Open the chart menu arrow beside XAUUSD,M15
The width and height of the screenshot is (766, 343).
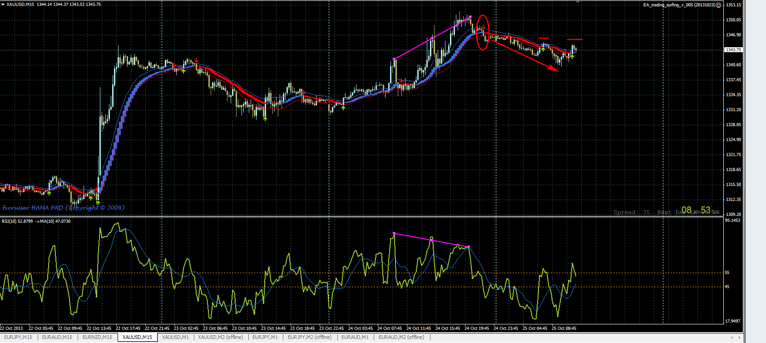3,4
